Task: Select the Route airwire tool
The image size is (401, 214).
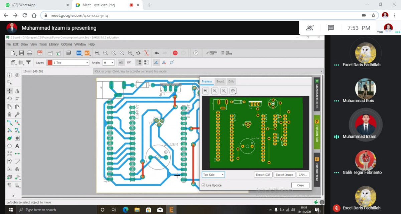Action: point(9,123)
